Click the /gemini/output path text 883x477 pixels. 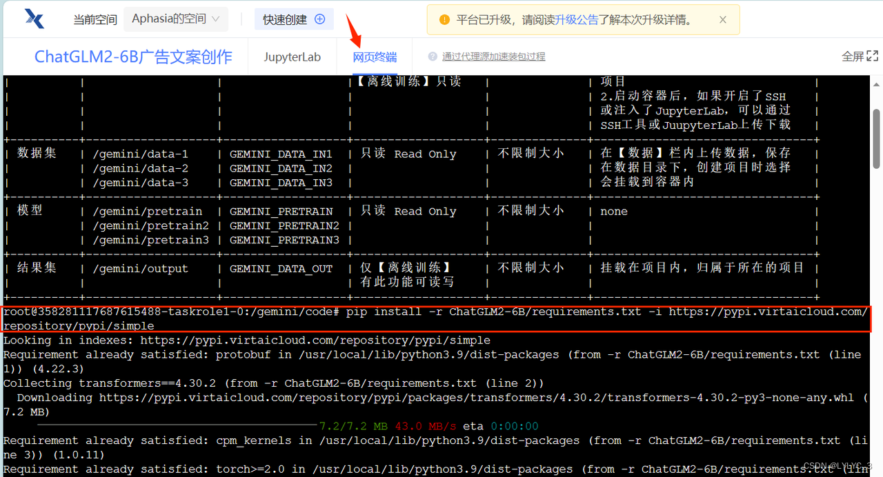140,269
